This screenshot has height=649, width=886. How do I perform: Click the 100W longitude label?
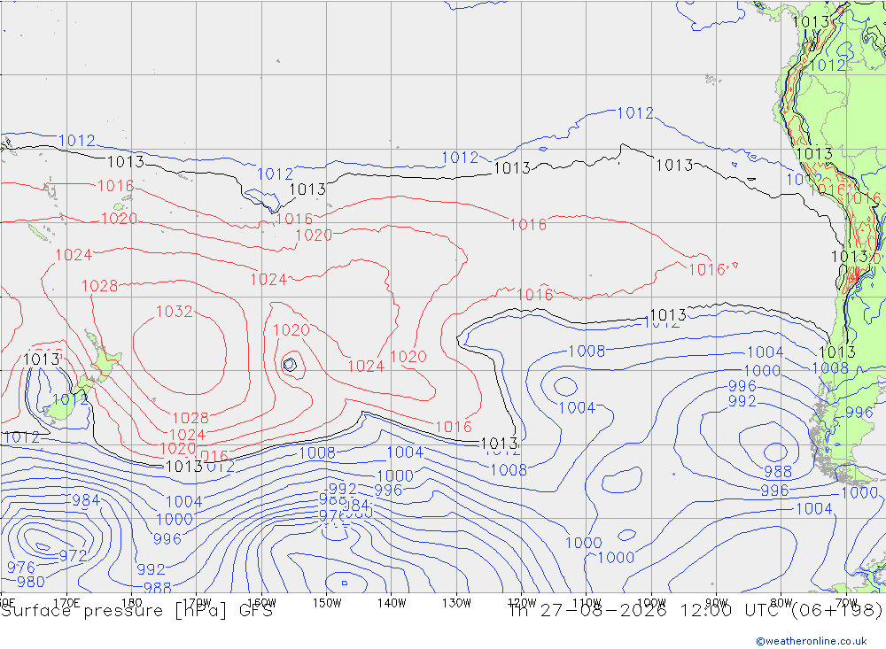(651, 603)
